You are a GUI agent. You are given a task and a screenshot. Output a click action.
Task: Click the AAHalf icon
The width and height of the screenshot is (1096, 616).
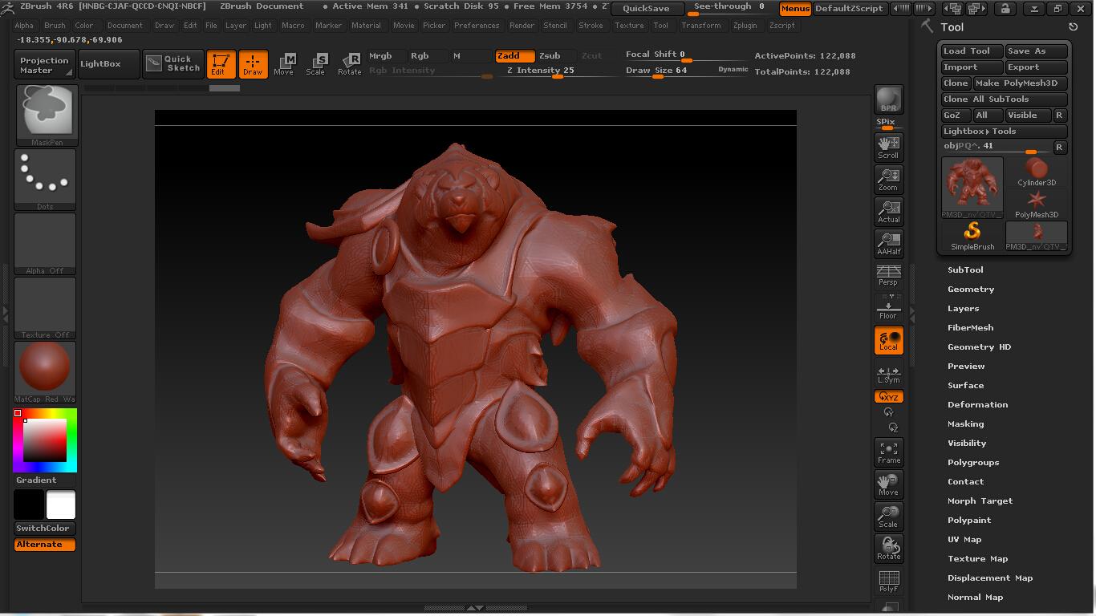pyautogui.click(x=888, y=243)
